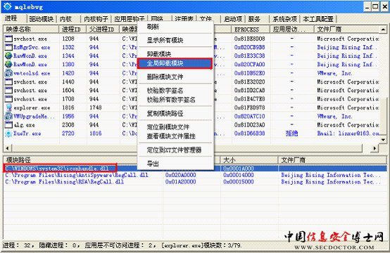This screenshot has width=390, height=253.
Task: Click the RavMonD.exe PID 1344 icon
Action: [x=8, y=56]
